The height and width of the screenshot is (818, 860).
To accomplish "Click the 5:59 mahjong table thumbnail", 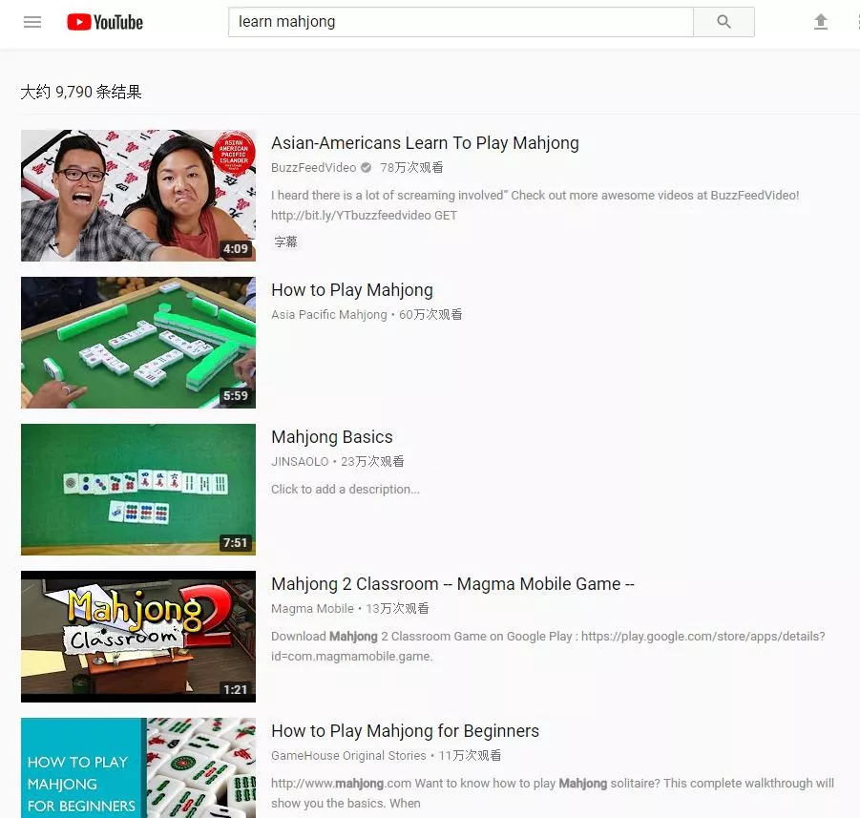I will tap(138, 343).
